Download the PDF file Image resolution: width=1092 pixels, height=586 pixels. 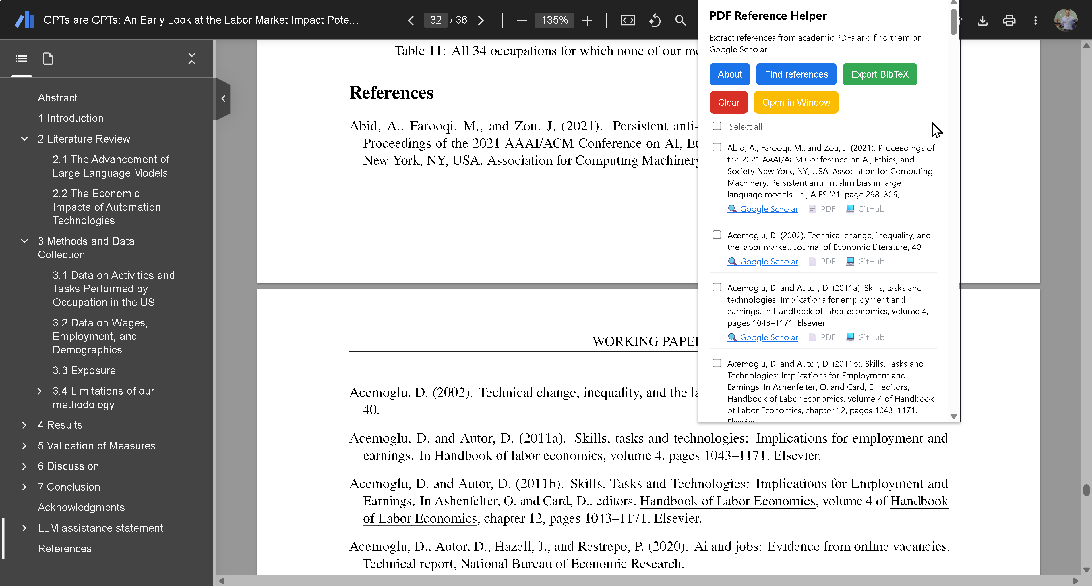[983, 20]
